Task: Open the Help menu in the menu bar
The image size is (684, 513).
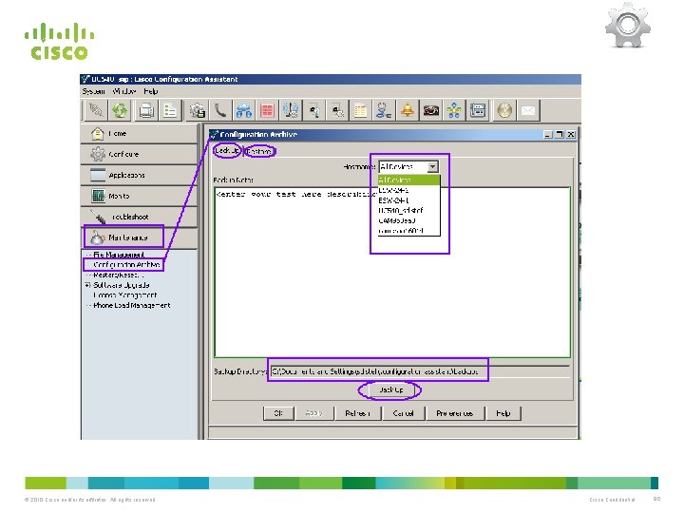Action: [x=151, y=91]
